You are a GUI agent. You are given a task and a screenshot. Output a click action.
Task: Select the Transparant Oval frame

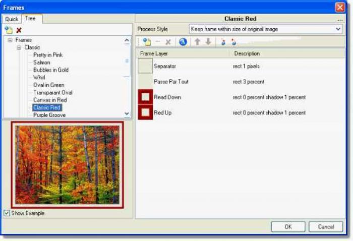tap(53, 92)
